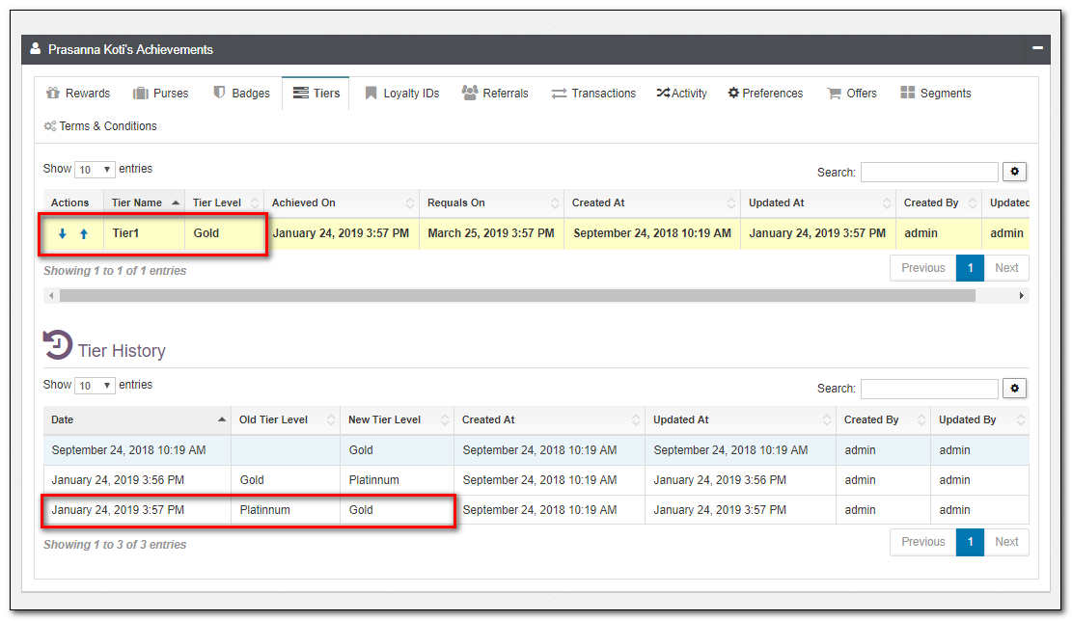Open the Loyalty IDs tab

click(x=401, y=94)
